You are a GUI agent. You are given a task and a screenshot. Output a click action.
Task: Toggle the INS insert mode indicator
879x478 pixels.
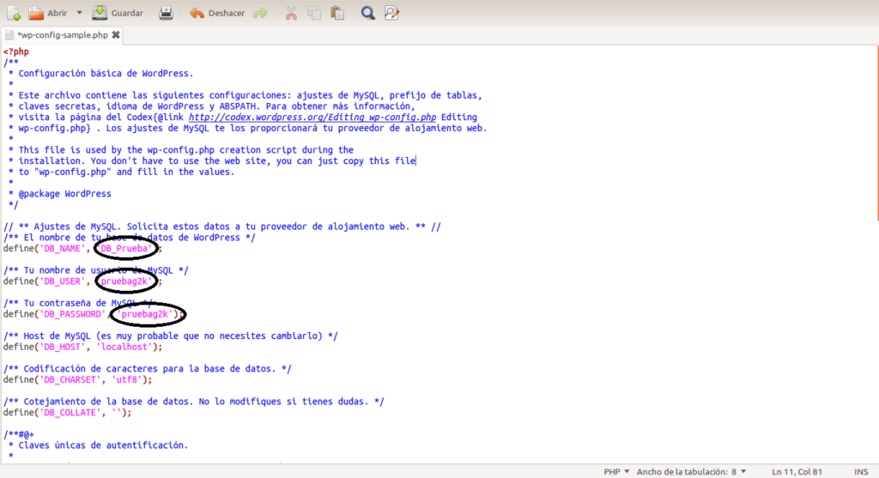tap(860, 472)
